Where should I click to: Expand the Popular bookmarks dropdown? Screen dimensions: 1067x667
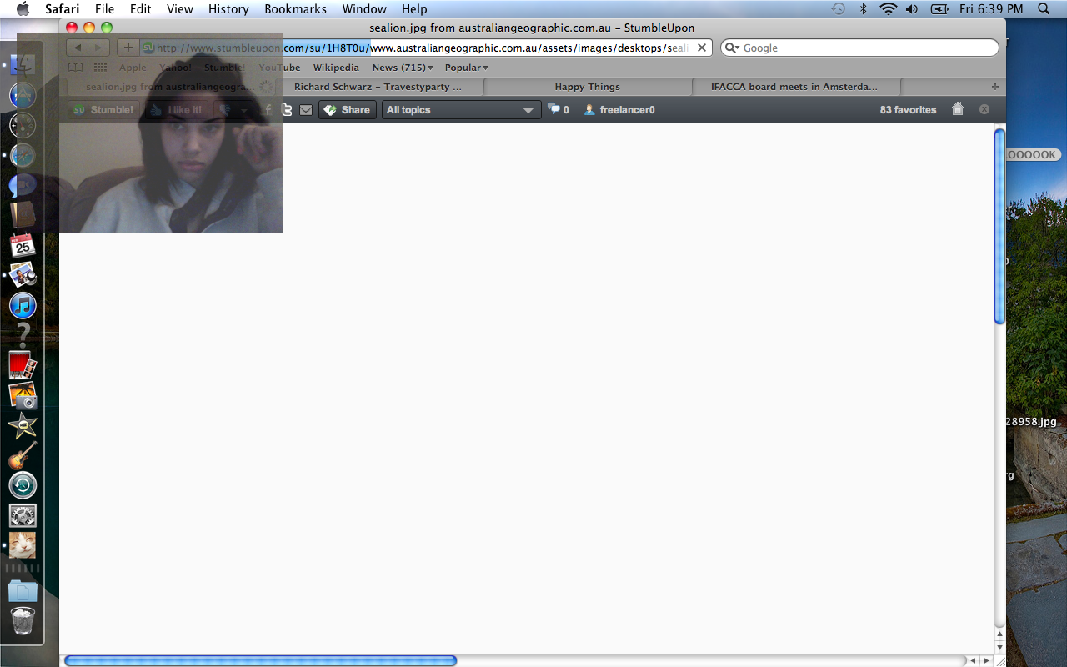point(466,68)
